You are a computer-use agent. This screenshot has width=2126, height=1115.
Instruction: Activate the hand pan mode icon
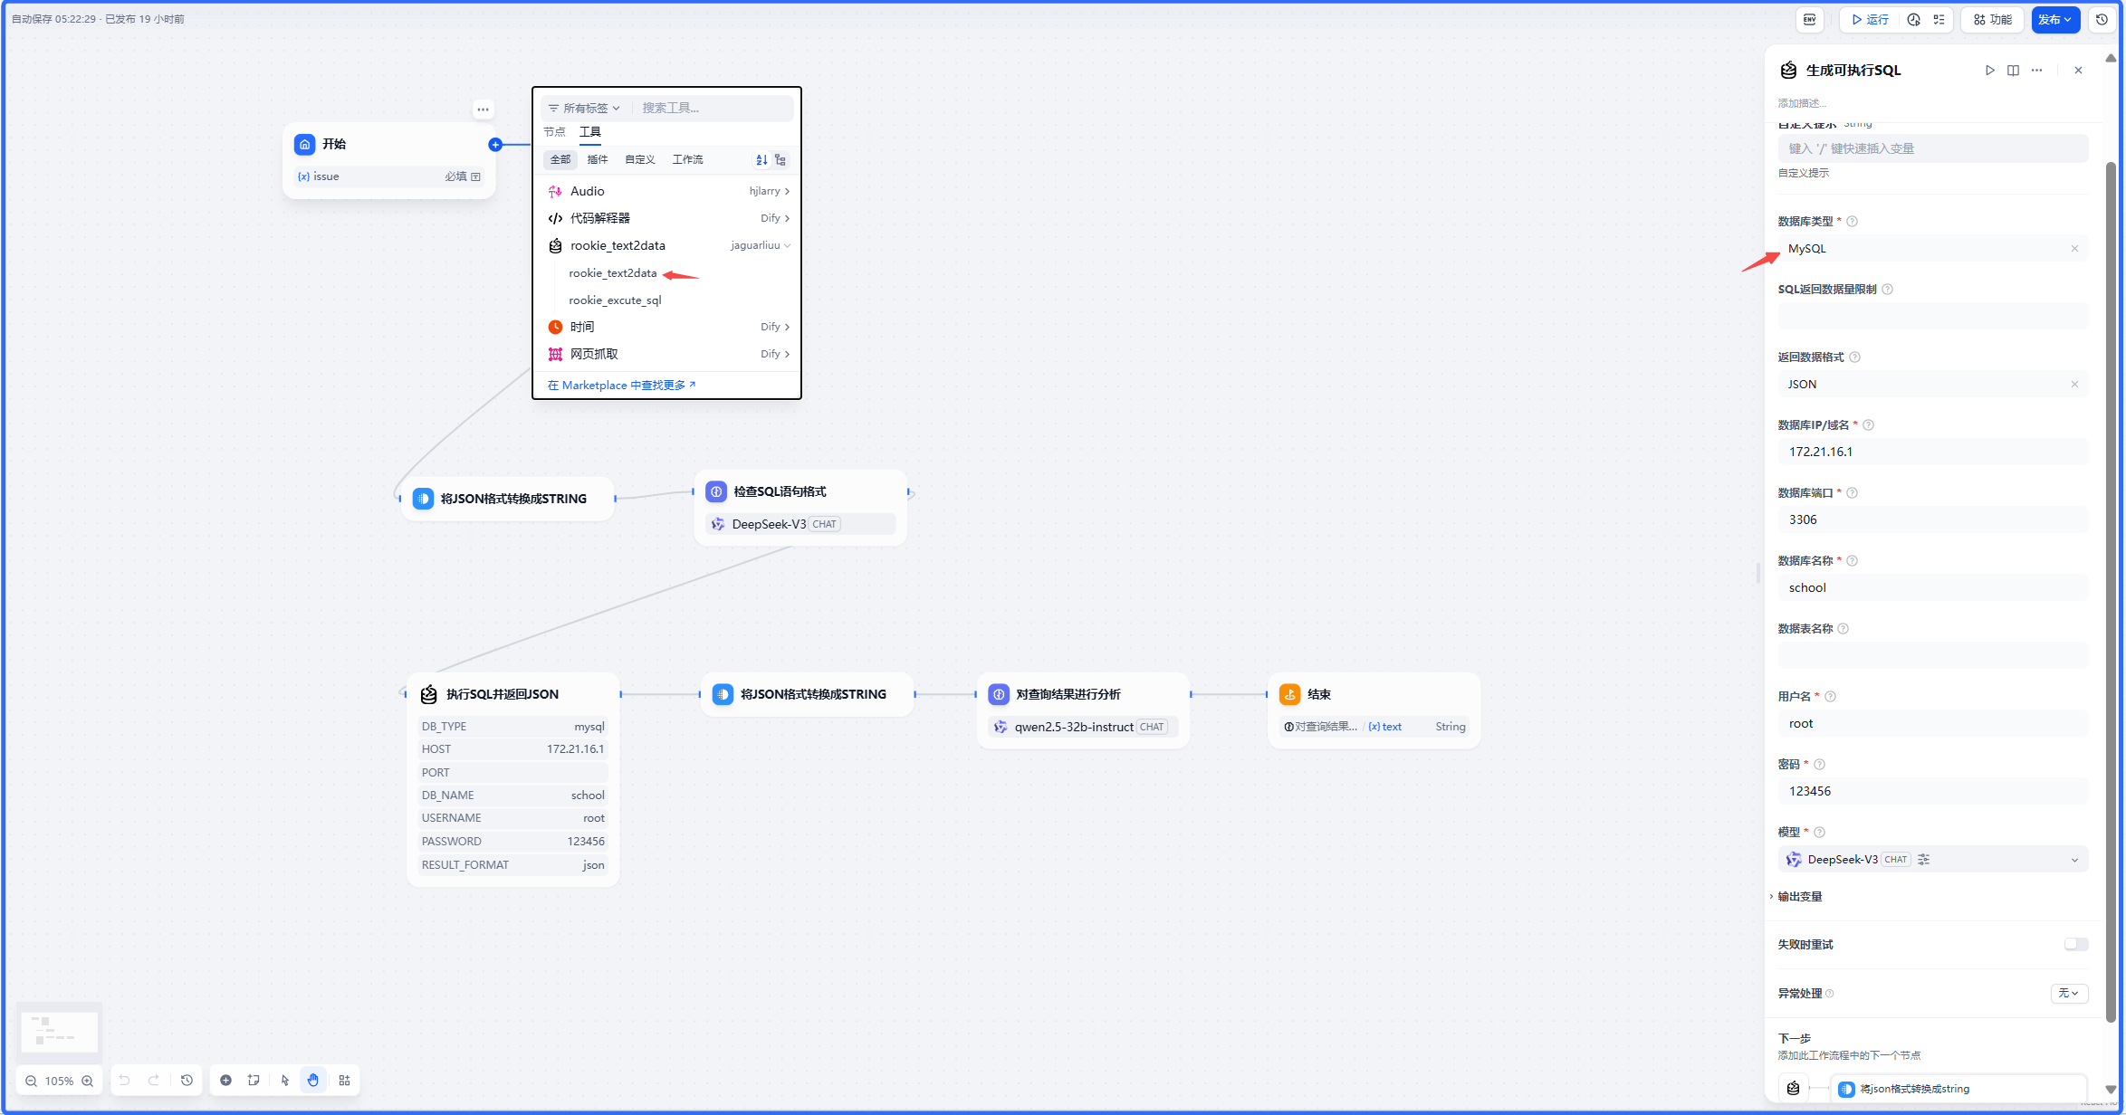point(313,1080)
